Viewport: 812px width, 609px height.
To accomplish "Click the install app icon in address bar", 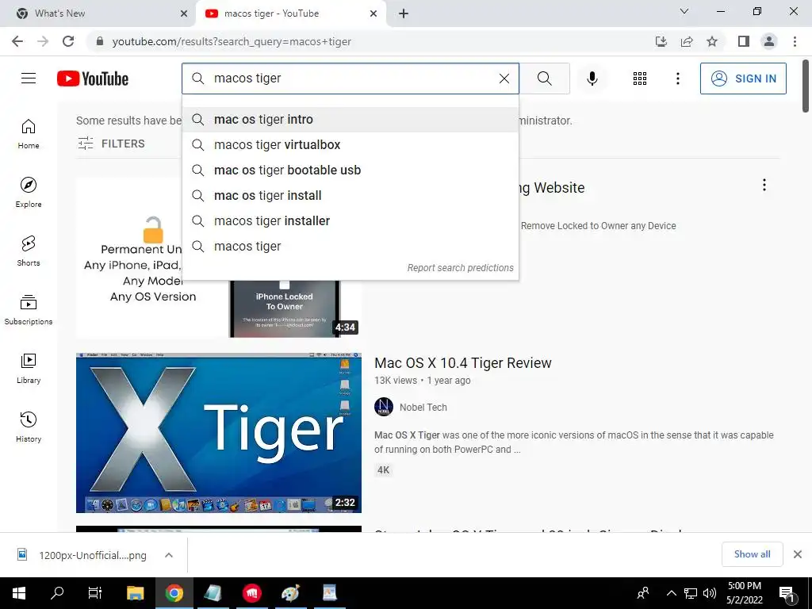I will point(661,41).
